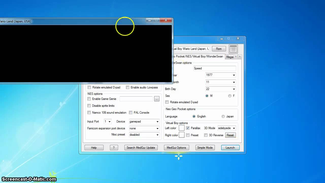The width and height of the screenshot is (325, 183).
Task: Click the Wario Land window title bar
Action: (x=73, y=21)
